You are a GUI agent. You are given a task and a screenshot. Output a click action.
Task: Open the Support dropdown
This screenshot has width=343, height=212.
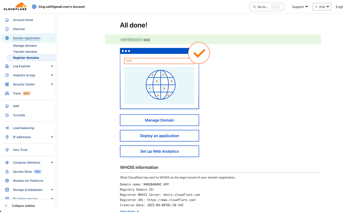[x=300, y=7]
